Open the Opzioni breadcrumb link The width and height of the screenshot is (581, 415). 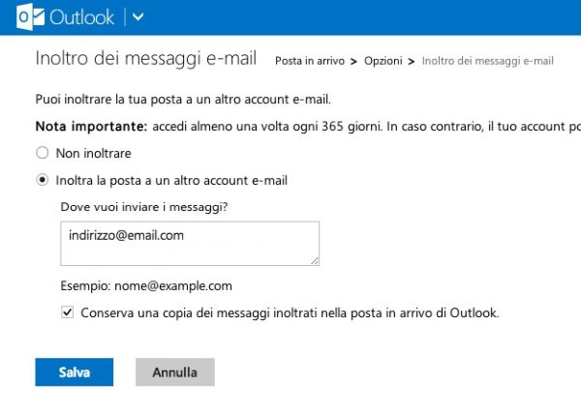pyautogui.click(x=382, y=61)
